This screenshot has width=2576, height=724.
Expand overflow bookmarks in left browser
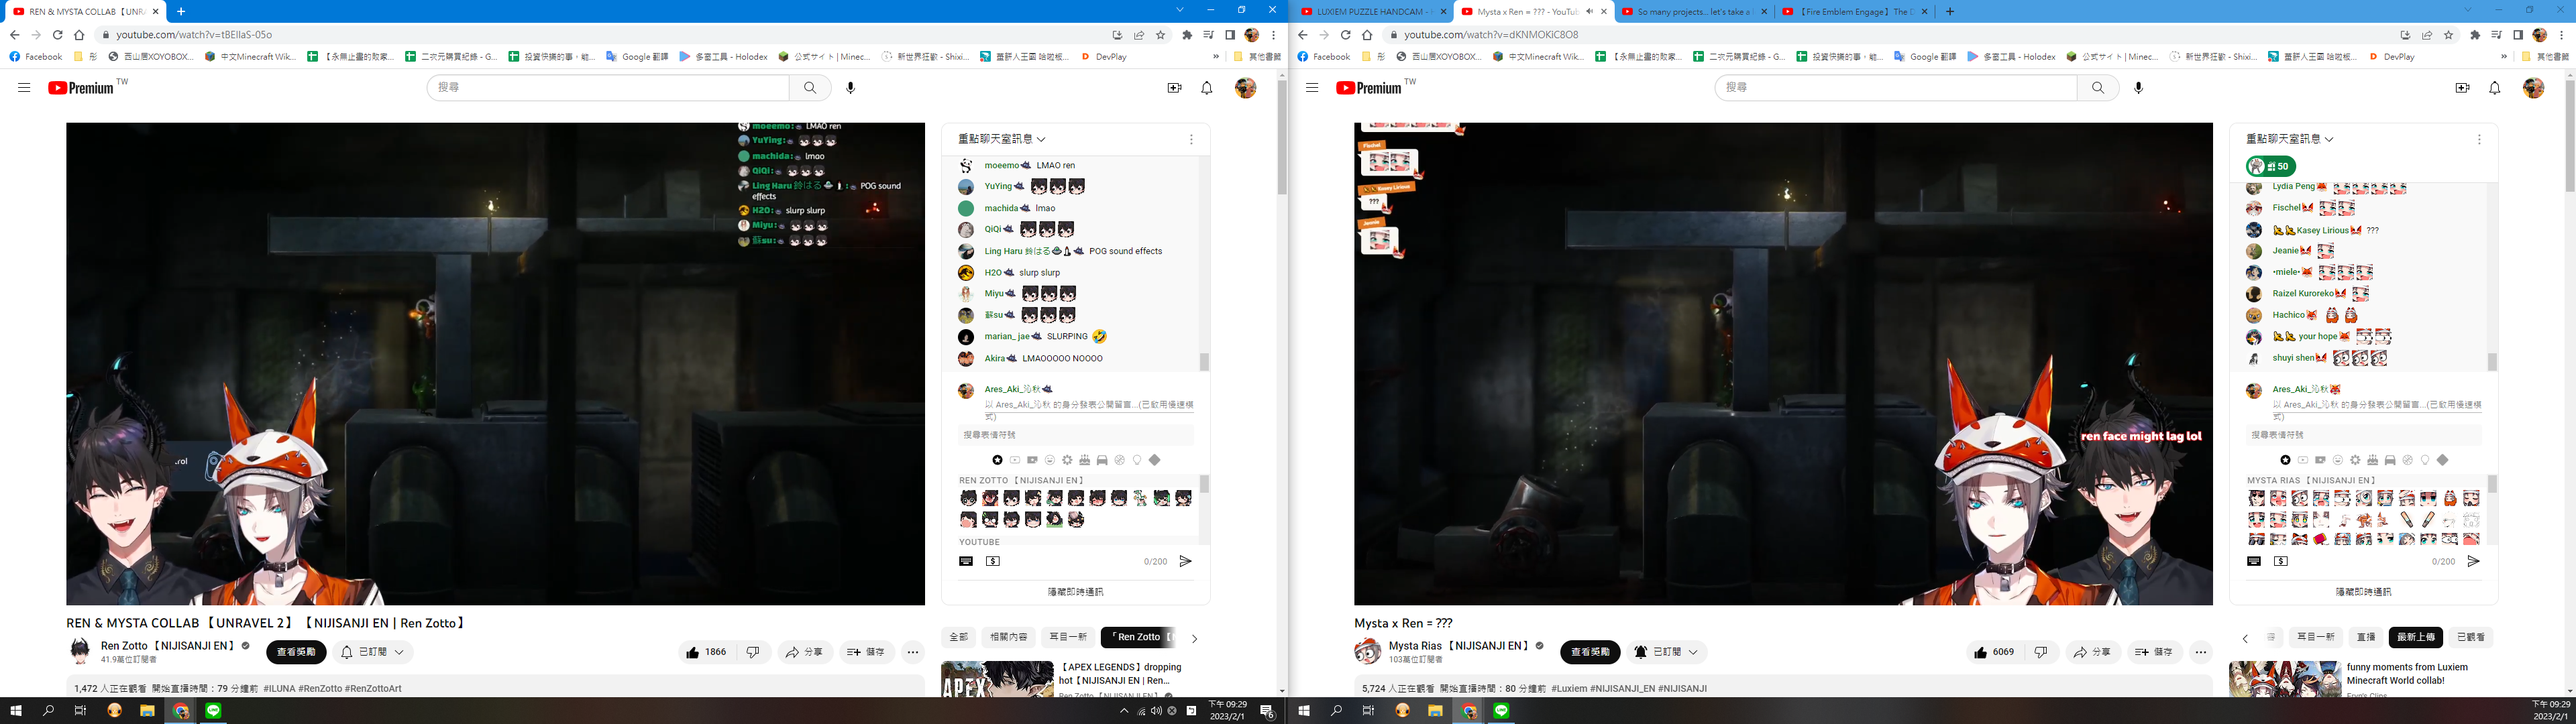tap(1216, 57)
